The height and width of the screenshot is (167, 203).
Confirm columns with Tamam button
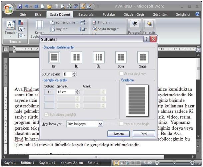point(118,134)
